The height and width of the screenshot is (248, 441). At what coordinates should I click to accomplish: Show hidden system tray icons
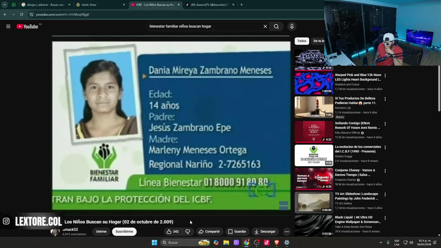(381, 242)
